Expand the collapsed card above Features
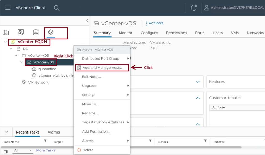The image size is (265, 155). pos(198,82)
